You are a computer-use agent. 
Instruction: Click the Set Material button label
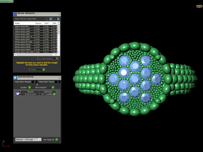pyautogui.click(x=49, y=140)
